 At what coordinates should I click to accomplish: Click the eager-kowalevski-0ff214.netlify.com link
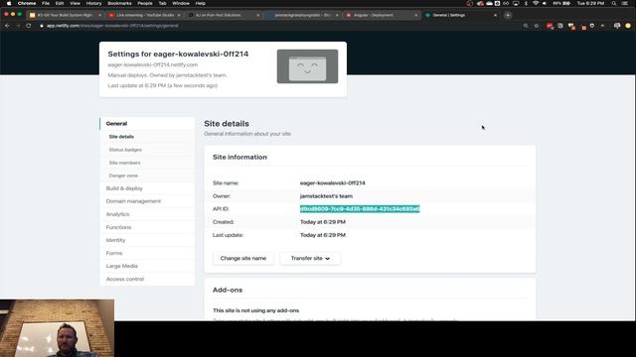(x=153, y=64)
